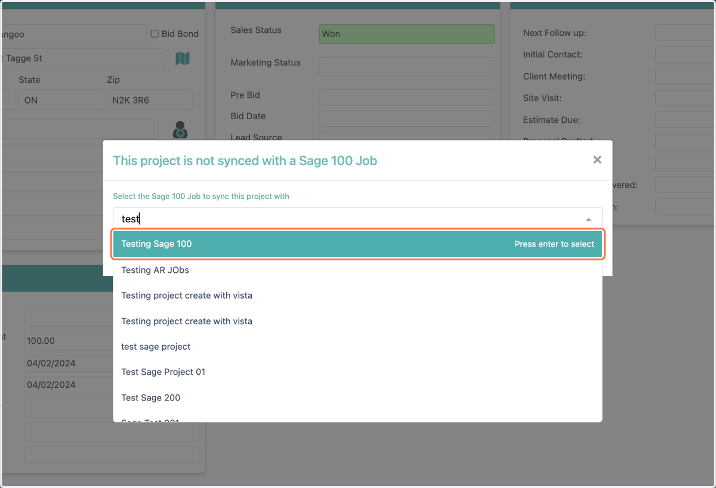This screenshot has height=488, width=716.
Task: Click the Initial Contact date field
Action: point(685,55)
